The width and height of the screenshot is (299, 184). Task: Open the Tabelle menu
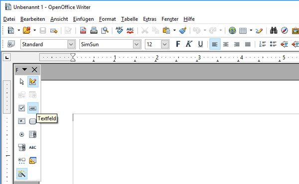pyautogui.click(x=130, y=19)
